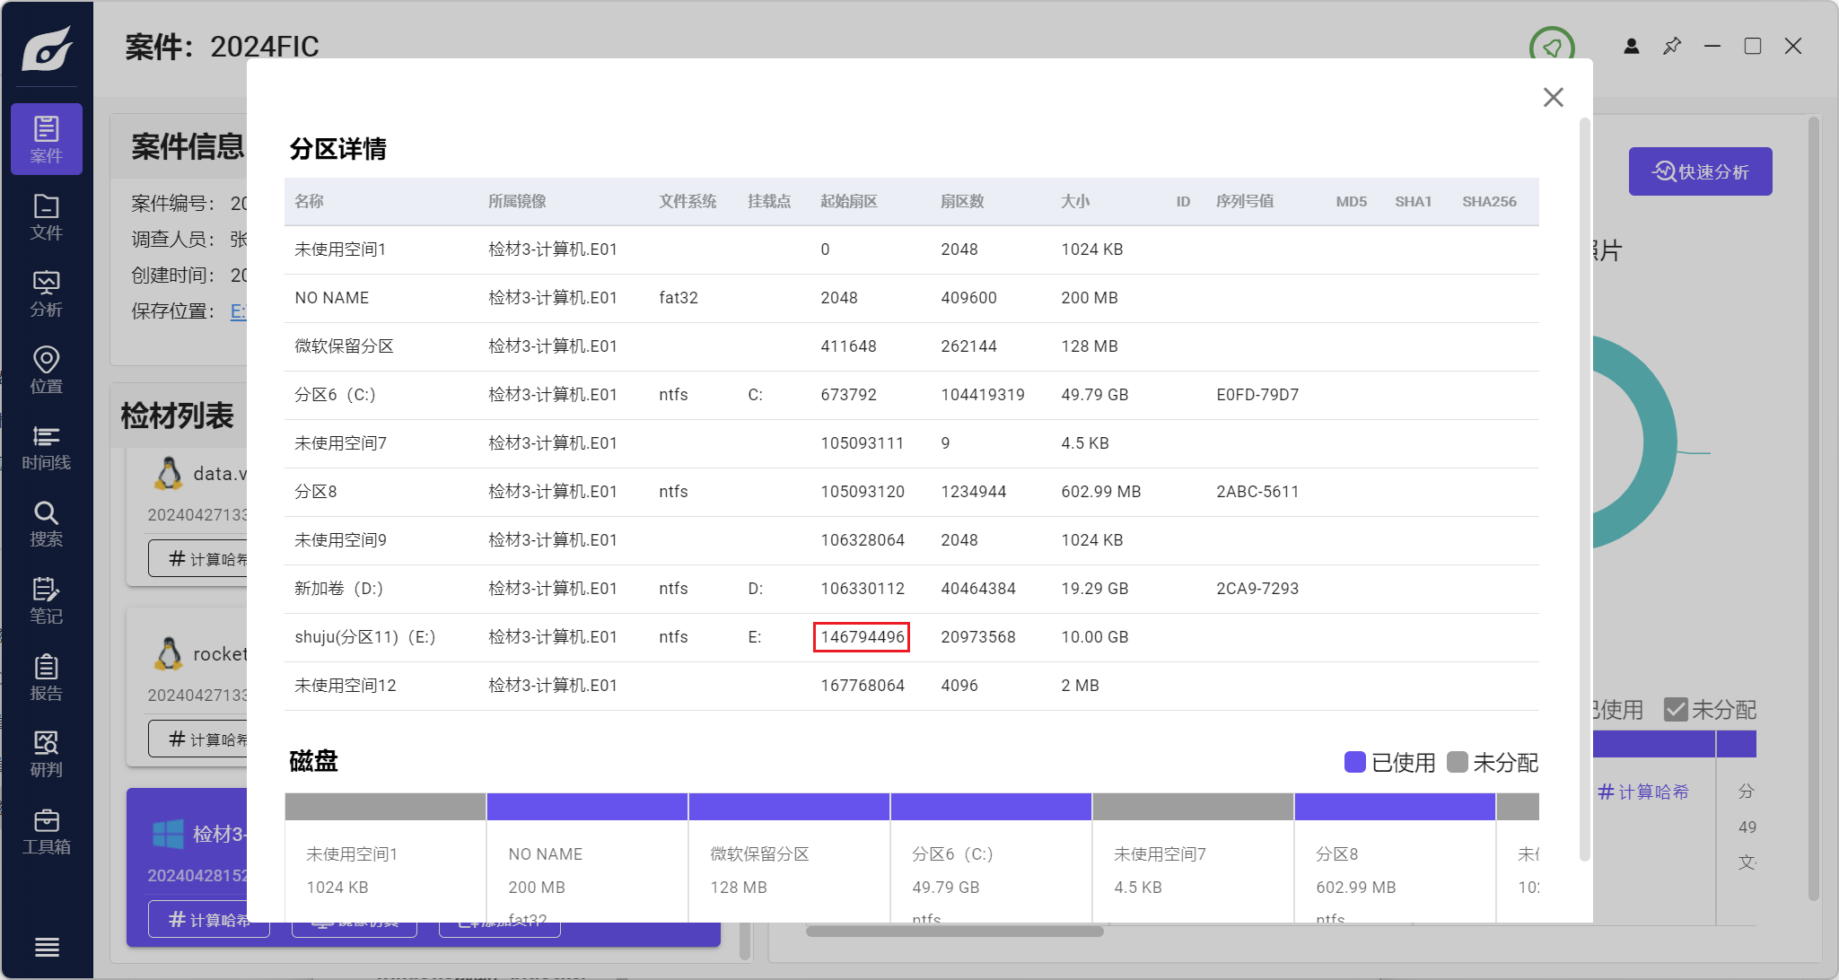Close the 分区详情 dialog

(x=1554, y=97)
